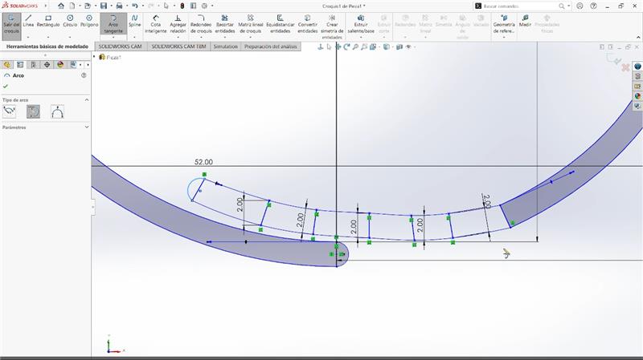This screenshot has height=360, width=643.
Task: Open the Extruir saliente/base dropdown arrow
Action: tap(361, 37)
